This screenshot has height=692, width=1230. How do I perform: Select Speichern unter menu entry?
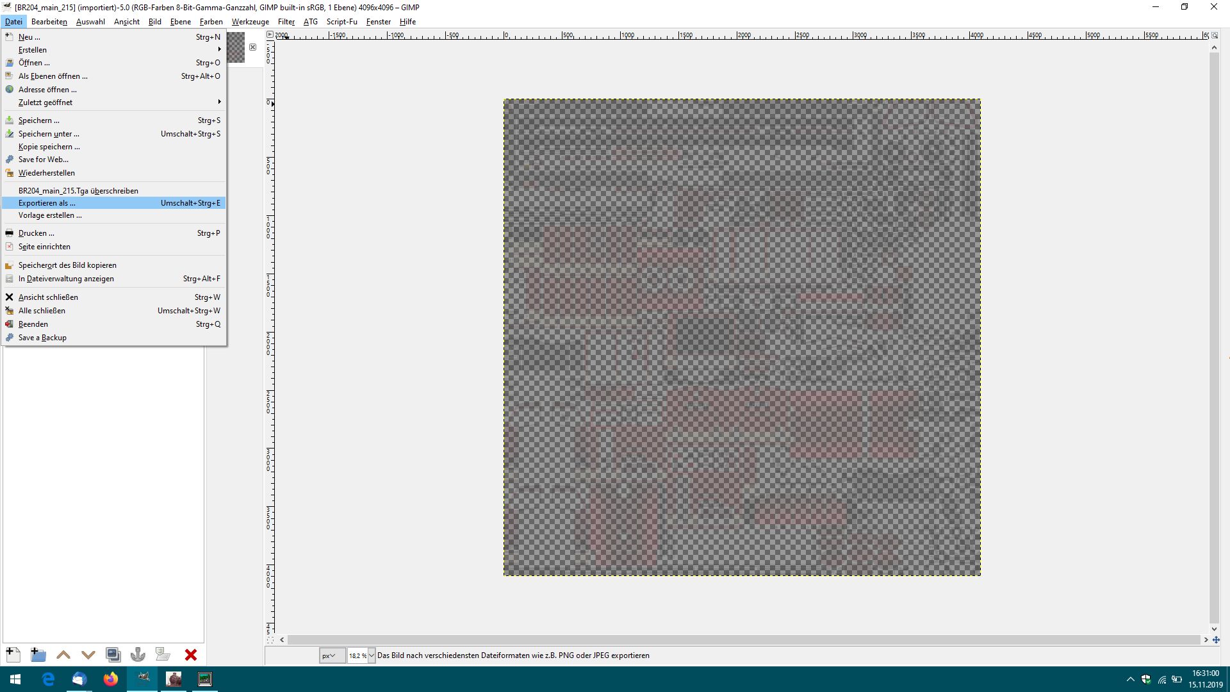49,134
